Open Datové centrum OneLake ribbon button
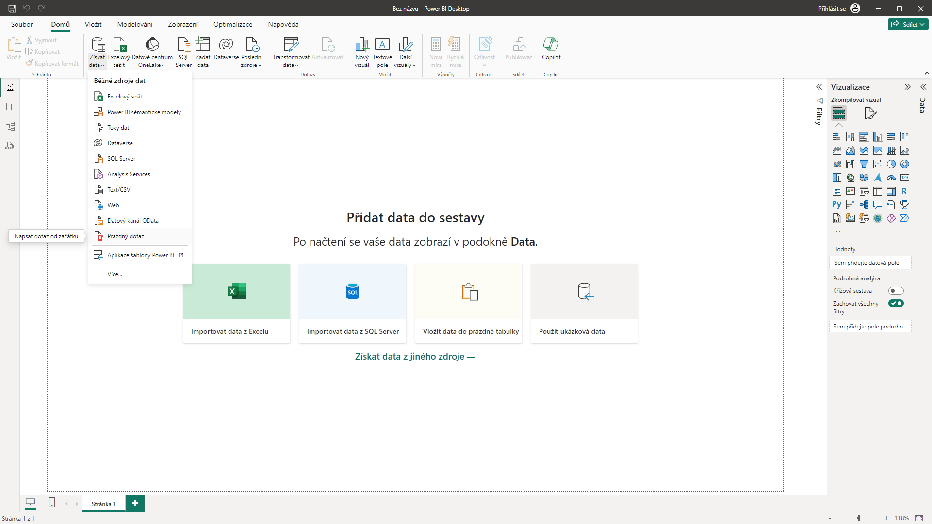This screenshot has width=932, height=524. [x=152, y=52]
